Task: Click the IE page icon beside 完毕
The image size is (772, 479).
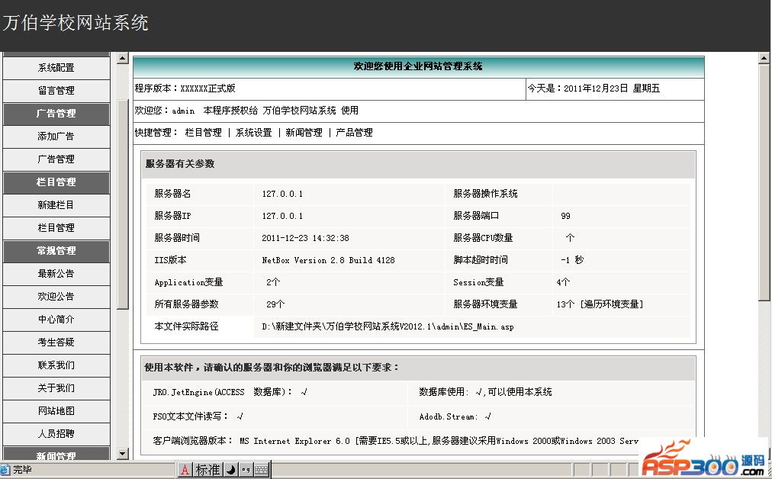Action: coord(5,470)
